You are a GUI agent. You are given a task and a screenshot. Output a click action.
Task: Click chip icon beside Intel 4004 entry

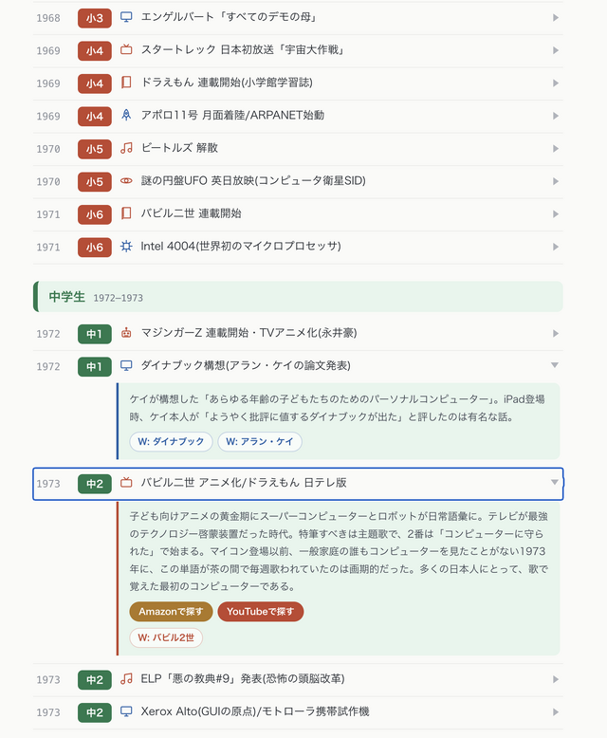126,246
